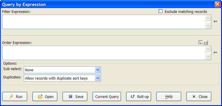Click the Close button at bottom
This screenshot has height=106, width=222.
(199, 97)
